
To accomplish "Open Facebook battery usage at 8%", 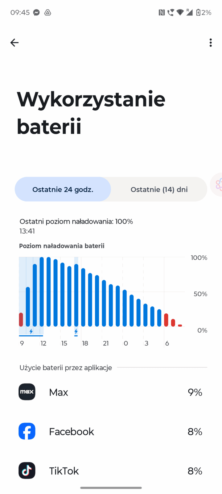I will coord(111,431).
